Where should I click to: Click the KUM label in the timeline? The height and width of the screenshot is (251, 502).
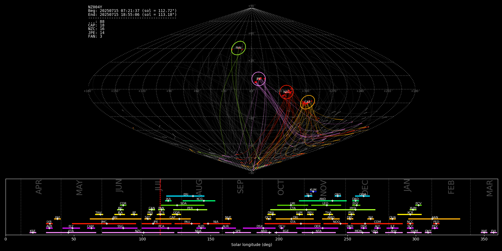(x=313, y=190)
